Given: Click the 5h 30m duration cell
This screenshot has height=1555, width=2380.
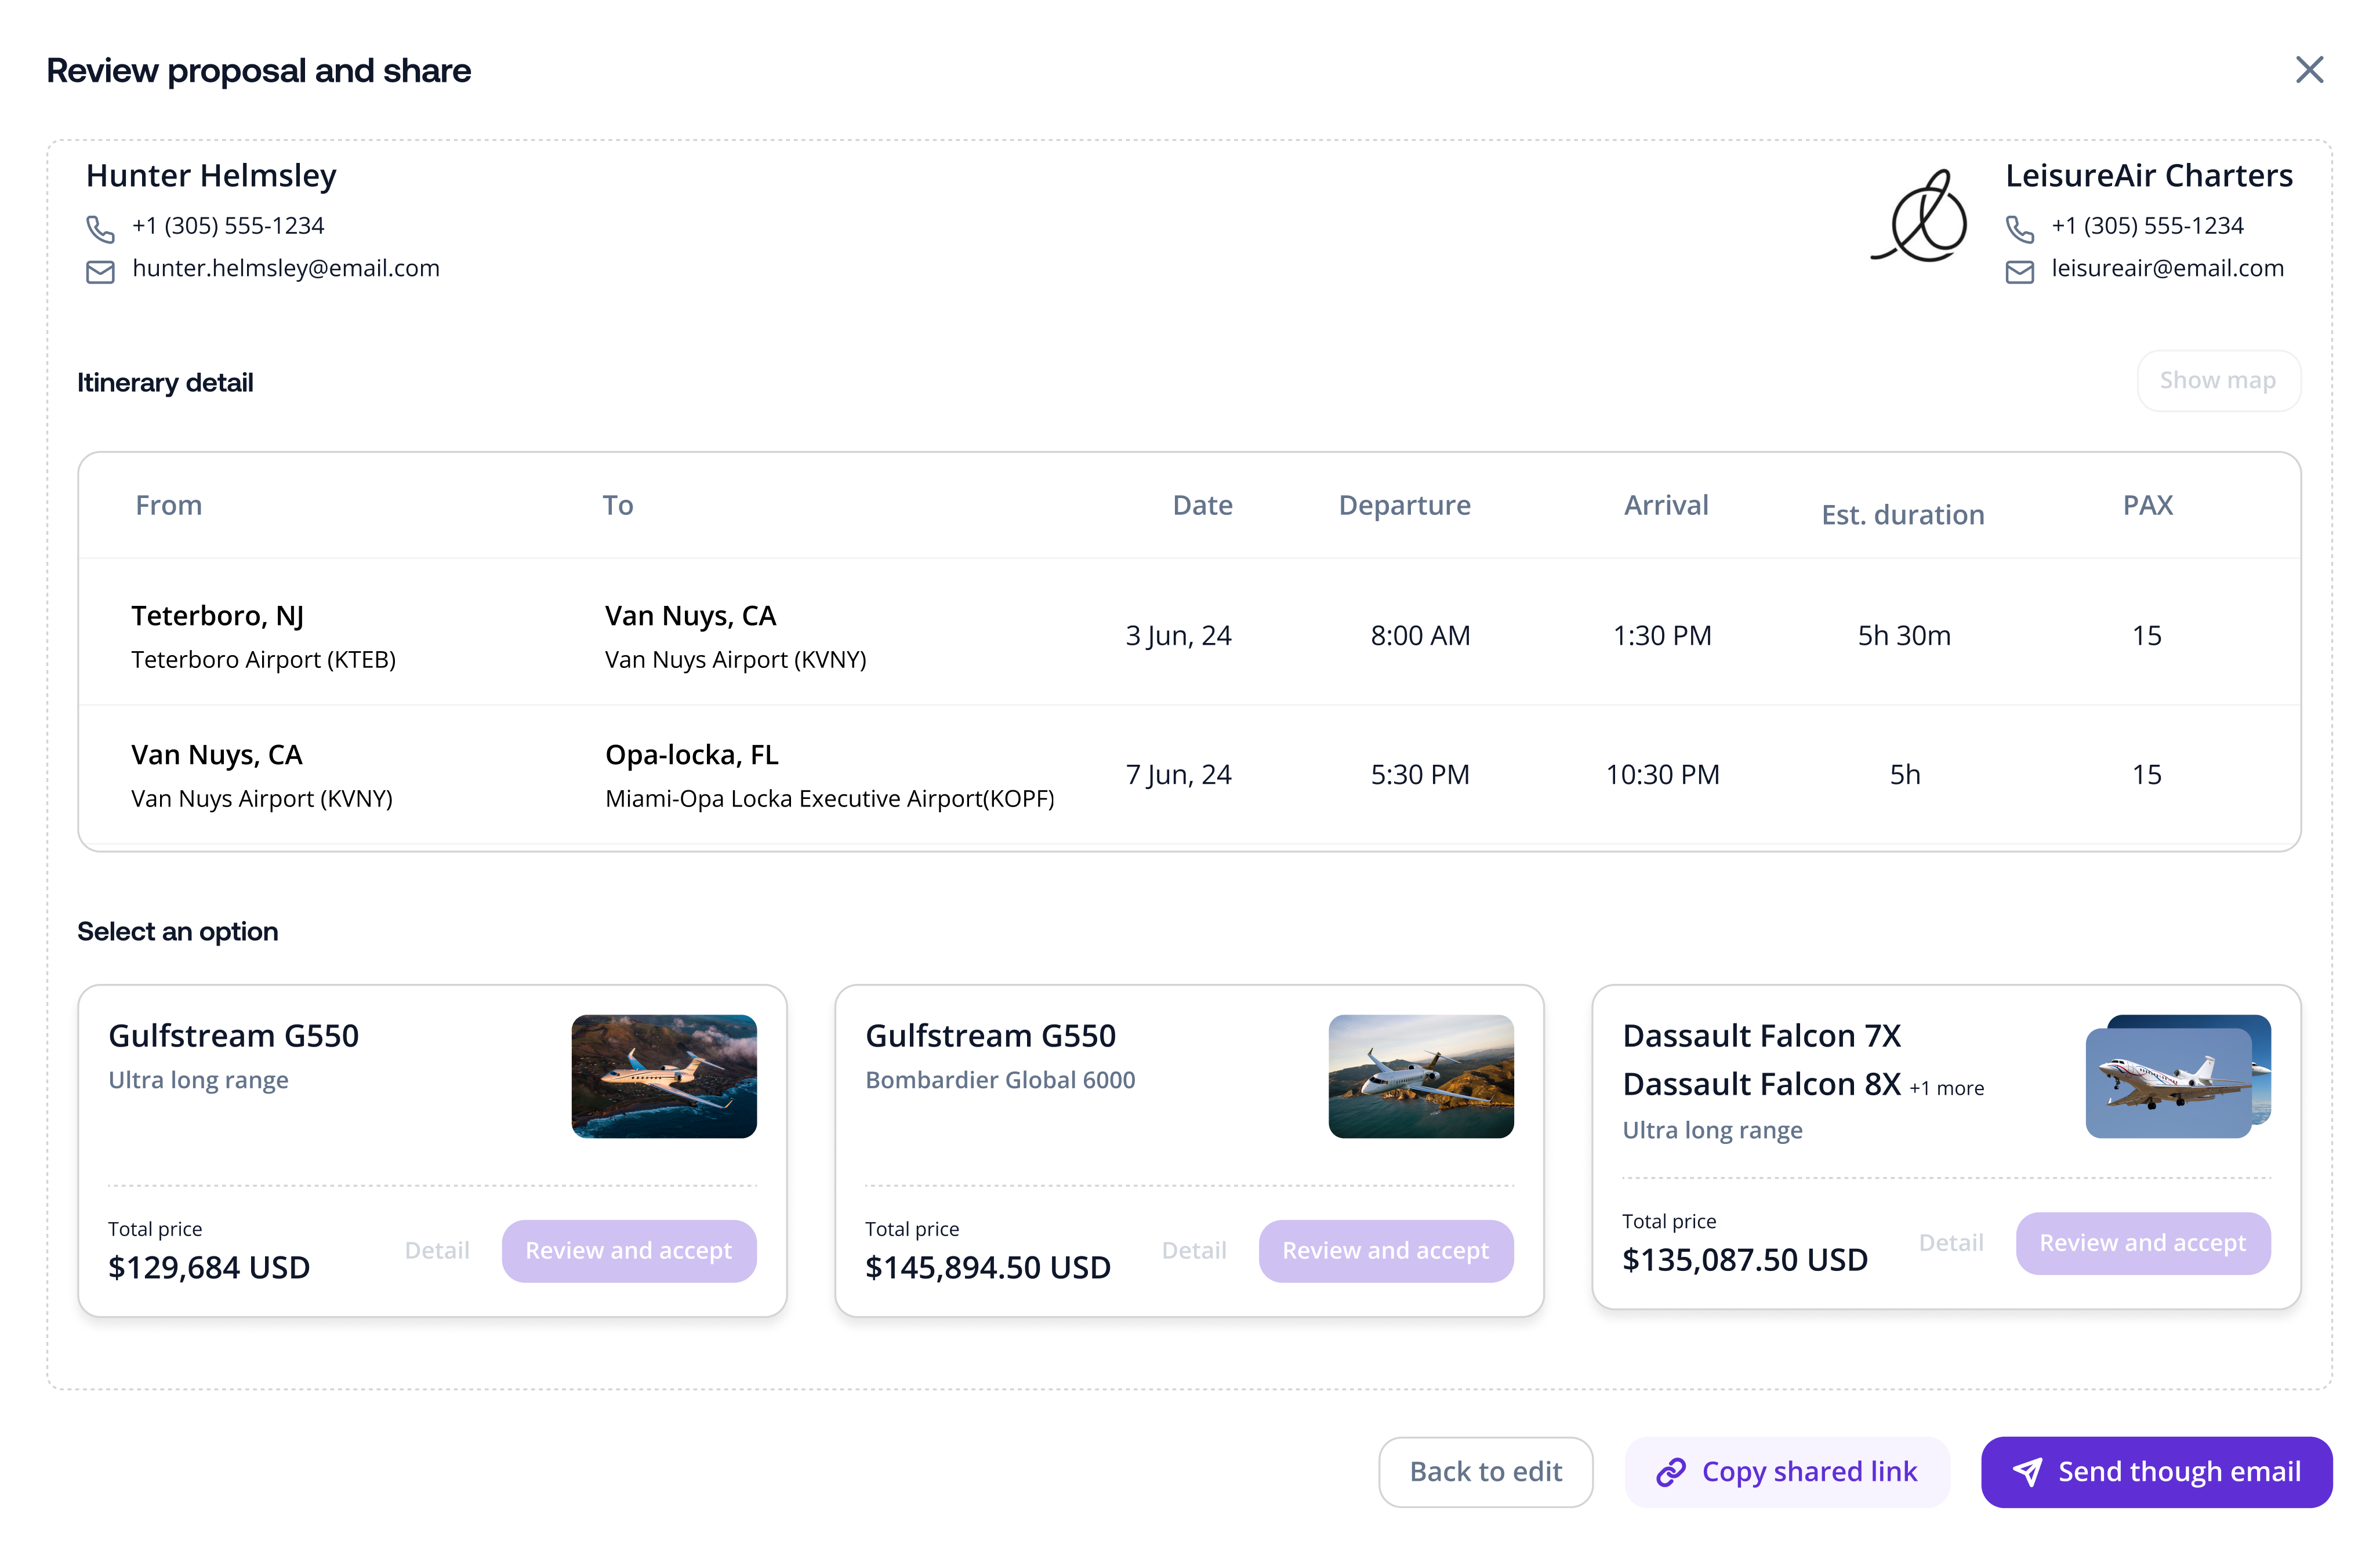Looking at the screenshot, I should (1904, 636).
